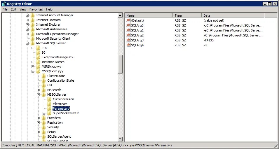Click the string value icon for (Default)
The image size is (279, 149).
(x=128, y=20)
